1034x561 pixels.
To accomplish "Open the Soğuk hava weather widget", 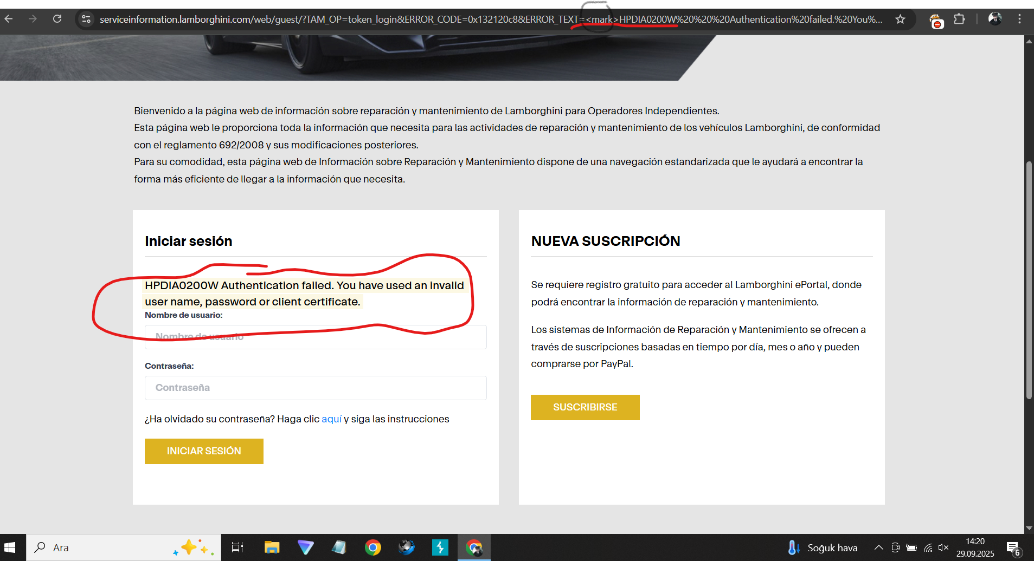I will (x=823, y=547).
